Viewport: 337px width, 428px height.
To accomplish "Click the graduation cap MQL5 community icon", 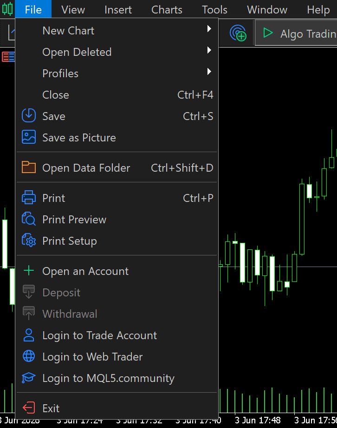I will click(29, 378).
